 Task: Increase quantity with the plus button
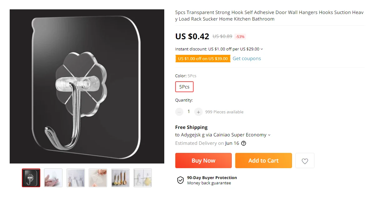tap(198, 112)
